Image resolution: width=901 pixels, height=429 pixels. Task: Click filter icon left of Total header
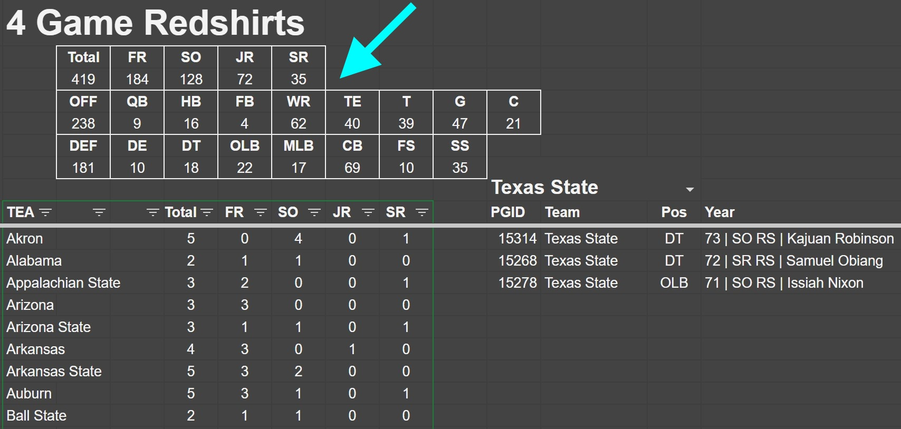(152, 212)
